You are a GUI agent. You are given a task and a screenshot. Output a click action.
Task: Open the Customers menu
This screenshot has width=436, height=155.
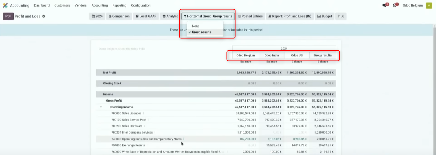[62, 5]
